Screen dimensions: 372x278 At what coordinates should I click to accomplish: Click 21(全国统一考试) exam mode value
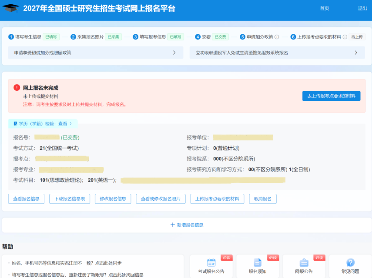pos(59,148)
